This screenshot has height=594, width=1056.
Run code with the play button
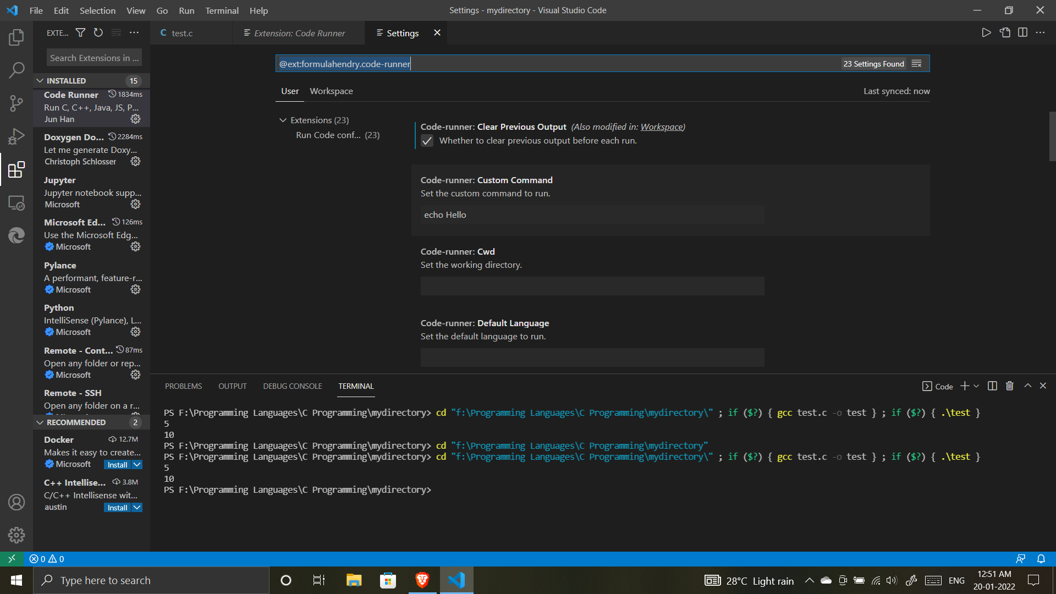coord(986,33)
